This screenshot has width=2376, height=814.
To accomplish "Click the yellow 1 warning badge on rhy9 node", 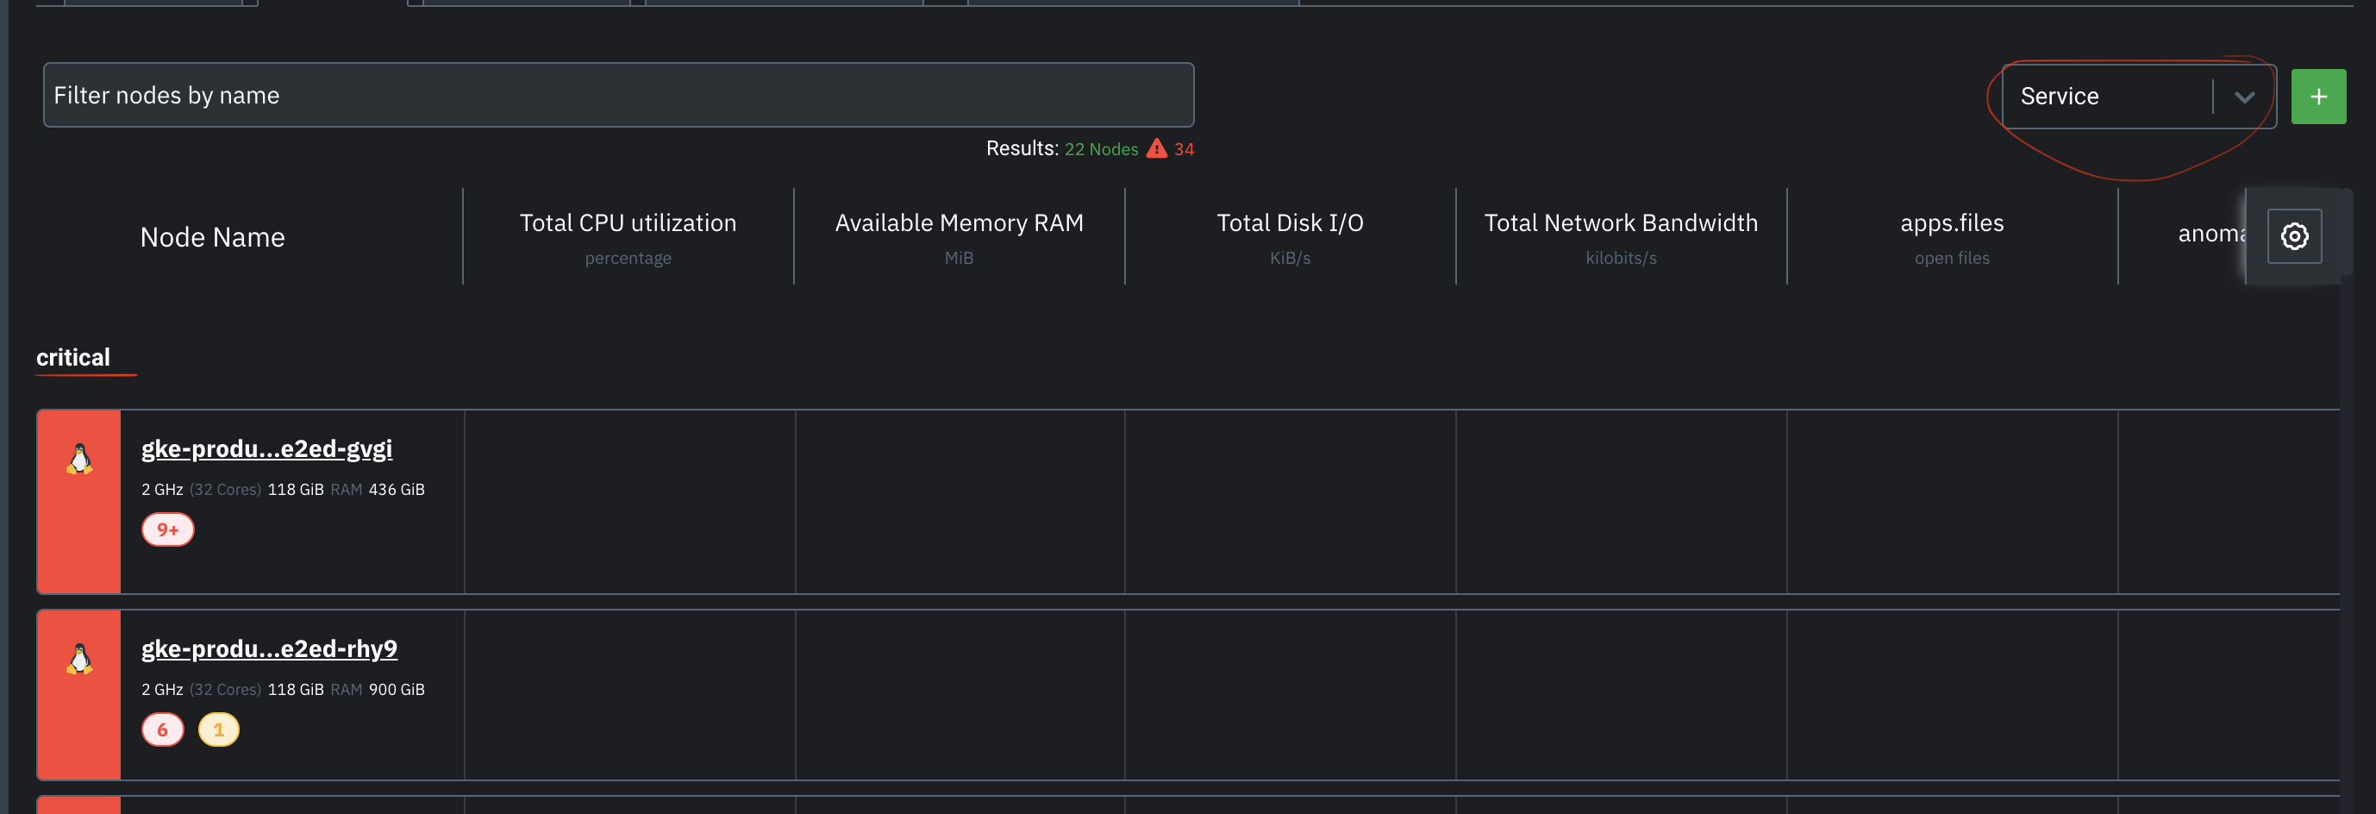I will pyautogui.click(x=219, y=729).
